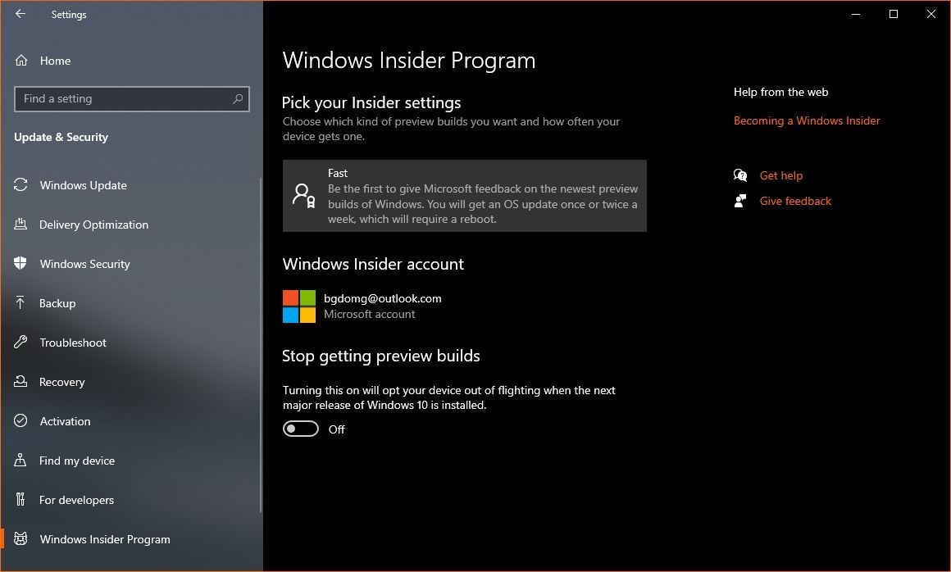Screen dimensions: 951x572
Task: Click the Get help chat icon
Action: tap(740, 175)
